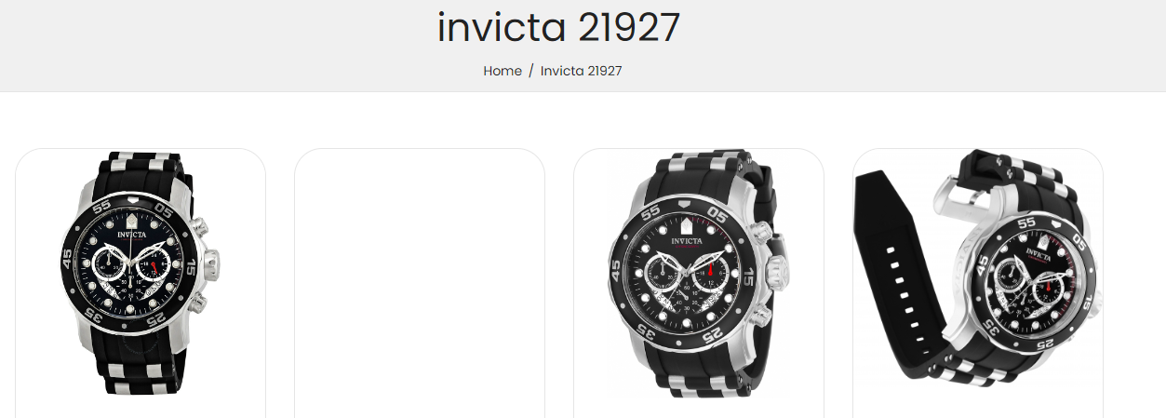Click the large 'invicta 21927' page heading
Screen dimensions: 1166x418
tap(559, 27)
